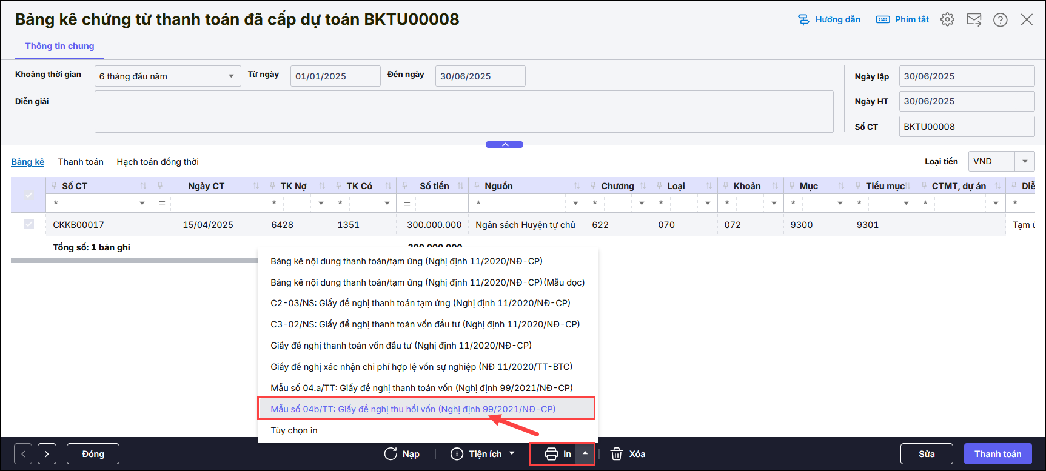Click the Ngày HT date field
Screen dimensions: 1046x471
point(967,101)
